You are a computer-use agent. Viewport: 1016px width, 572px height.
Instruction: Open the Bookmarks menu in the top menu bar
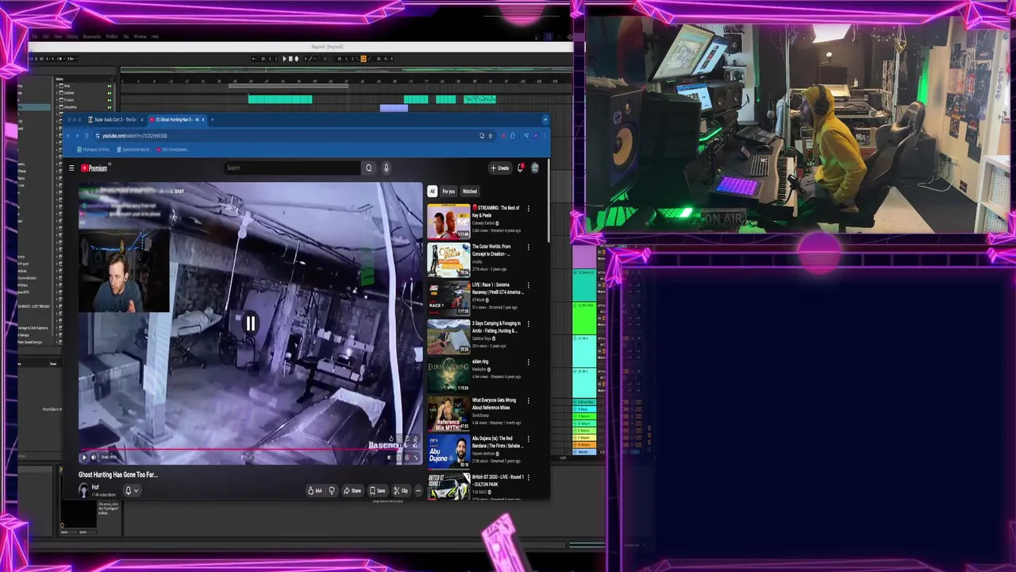92,37
